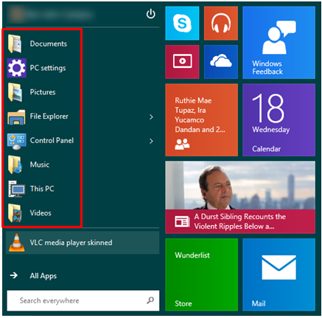This screenshot has height=318, width=322.
Task: Click the All Apps arrow icon
Action: (14, 275)
